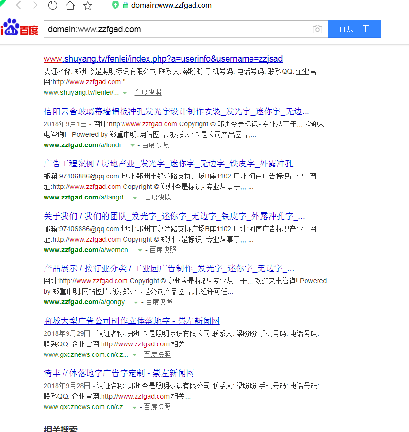Open the www.shuyang.tv/fenlei result link
The height and width of the screenshot is (432, 409).
click(x=162, y=59)
